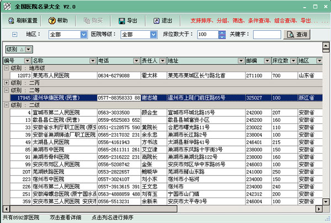Open the 医院等级 dropdown
The image size is (331, 223).
pos(154,34)
